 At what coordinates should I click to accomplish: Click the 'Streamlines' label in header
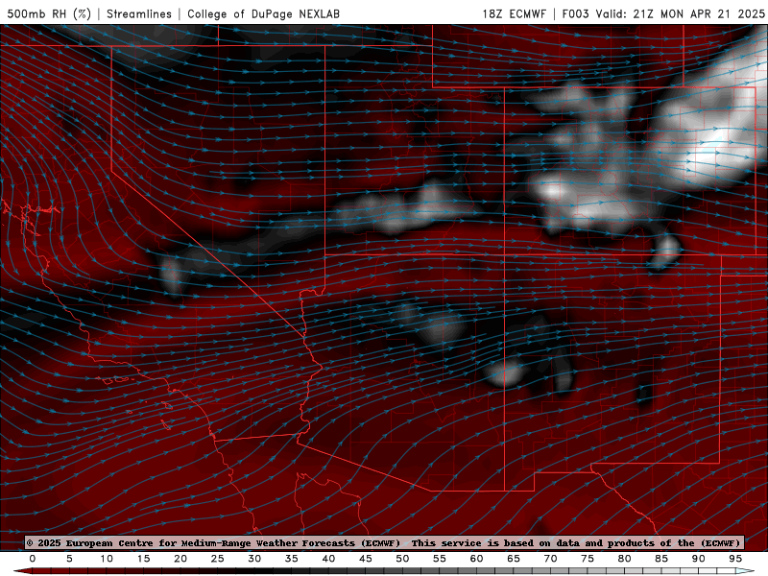(x=139, y=13)
